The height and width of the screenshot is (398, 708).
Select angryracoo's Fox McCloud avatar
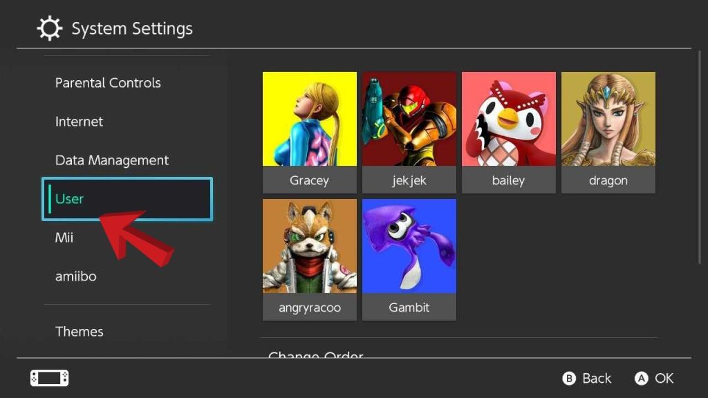(x=309, y=246)
